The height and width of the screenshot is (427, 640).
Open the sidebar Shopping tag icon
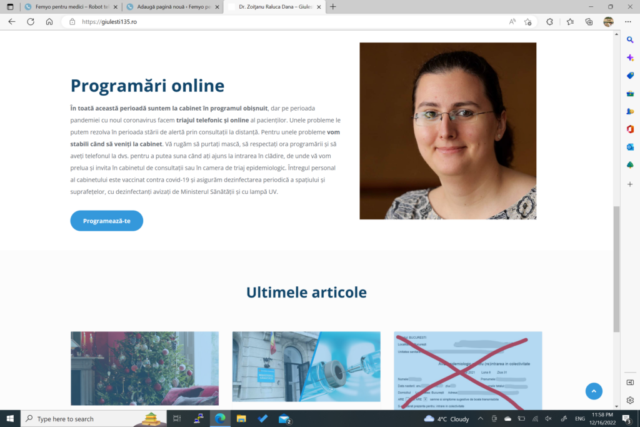tap(630, 76)
